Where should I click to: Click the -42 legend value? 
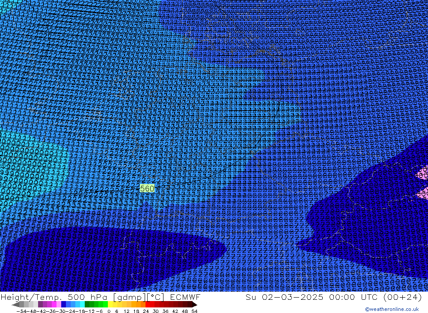(x=42, y=311)
